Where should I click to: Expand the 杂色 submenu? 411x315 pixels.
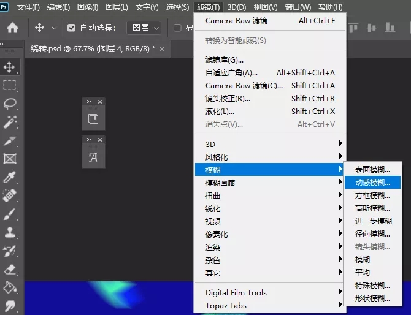(x=269, y=260)
